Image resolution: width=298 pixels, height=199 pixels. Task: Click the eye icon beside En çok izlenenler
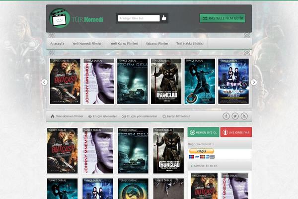pos(90,116)
